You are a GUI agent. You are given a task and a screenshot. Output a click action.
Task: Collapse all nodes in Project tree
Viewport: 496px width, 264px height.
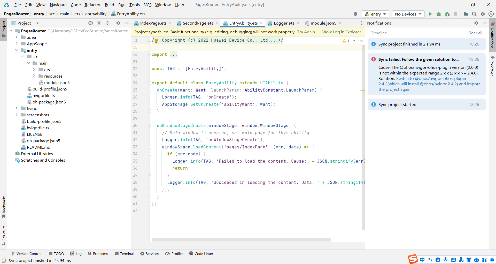tap(107, 23)
